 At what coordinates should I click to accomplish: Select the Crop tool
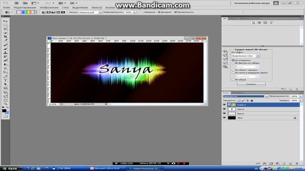[5, 37]
